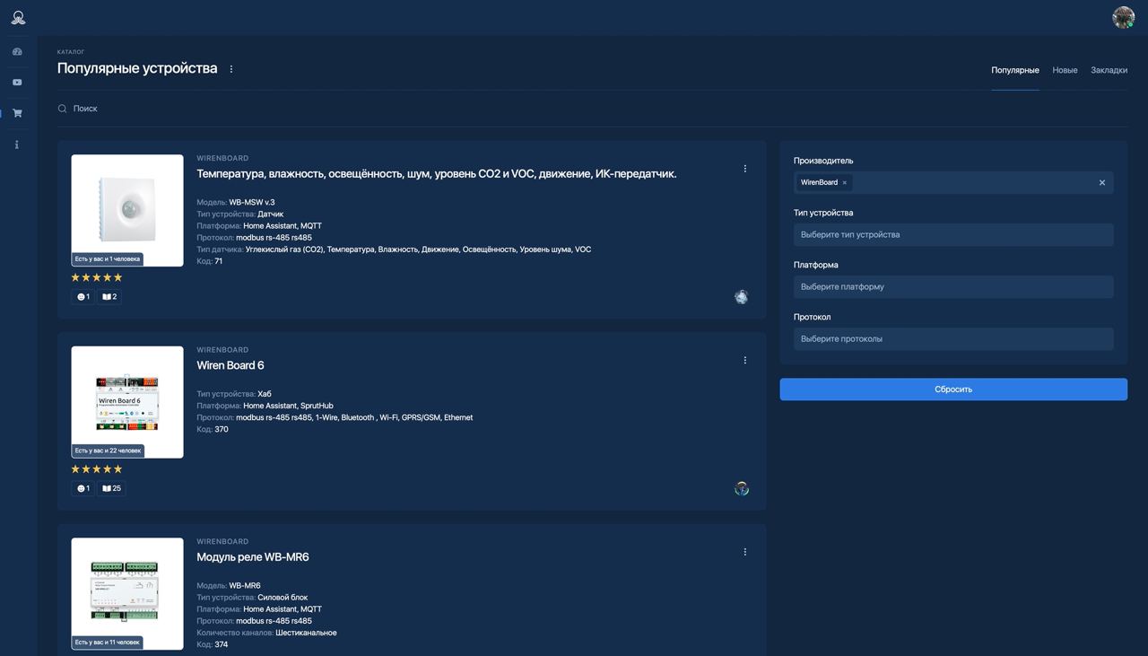Click the КАТАЛОГ breadcrumb label
1148x656 pixels.
point(71,52)
